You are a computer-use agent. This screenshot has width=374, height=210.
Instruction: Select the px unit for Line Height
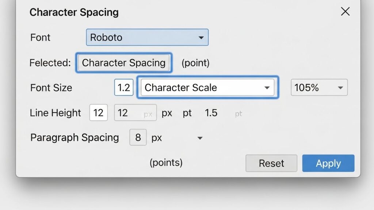[167, 113]
